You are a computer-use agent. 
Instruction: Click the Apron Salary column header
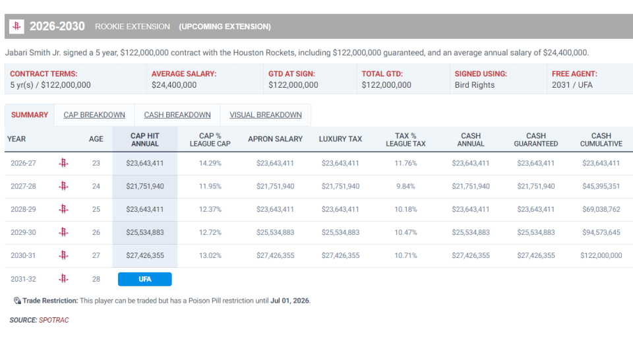[x=275, y=139]
